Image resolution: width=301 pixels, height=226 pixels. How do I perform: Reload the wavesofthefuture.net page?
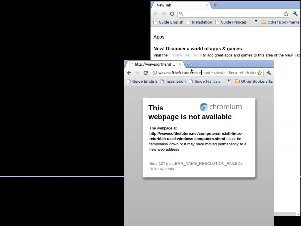pyautogui.click(x=146, y=73)
